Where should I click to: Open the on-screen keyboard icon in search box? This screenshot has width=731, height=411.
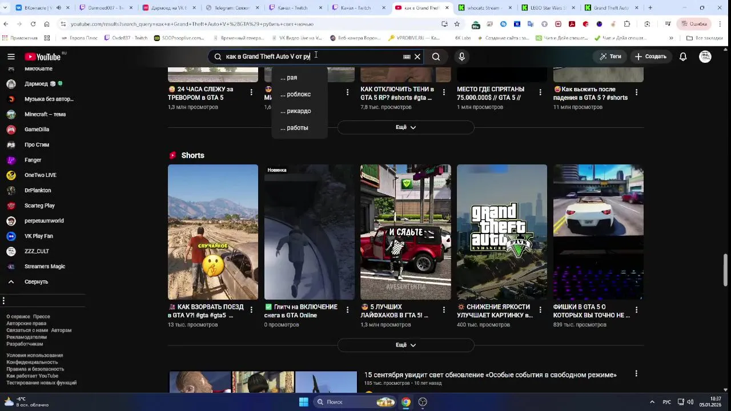pyautogui.click(x=407, y=57)
